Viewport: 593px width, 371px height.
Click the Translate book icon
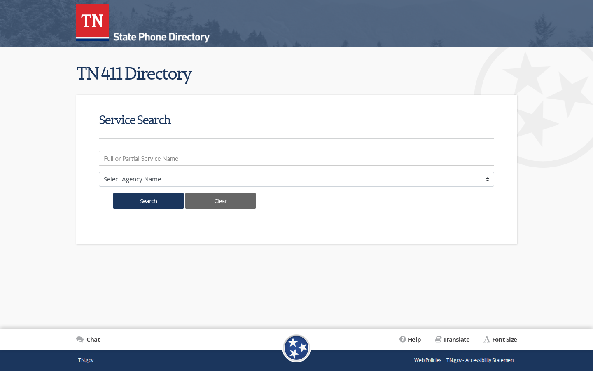tap(438, 339)
